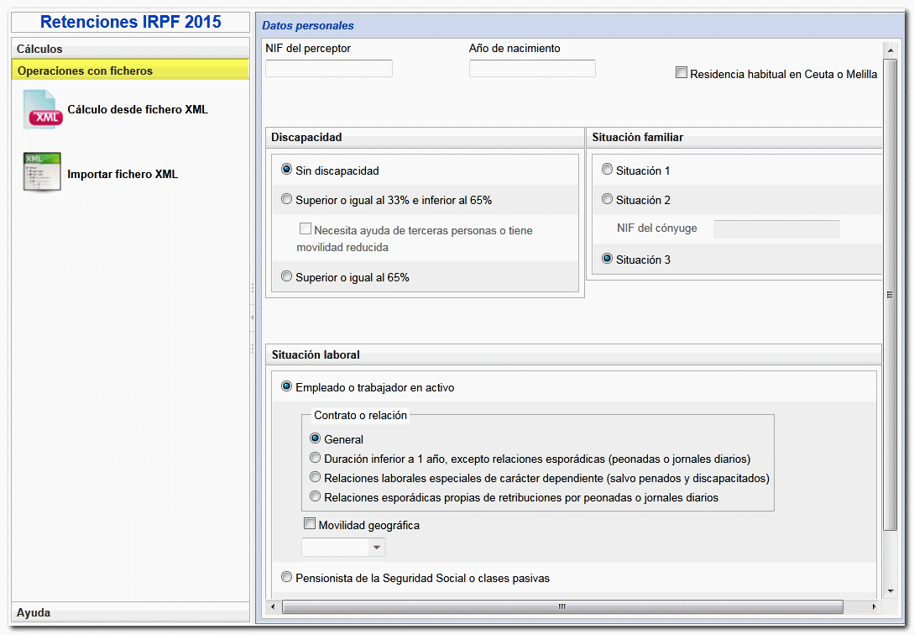Image resolution: width=914 pixels, height=635 pixels.
Task: Open the Cálculo desde fichero XML icon
Action: click(x=43, y=110)
